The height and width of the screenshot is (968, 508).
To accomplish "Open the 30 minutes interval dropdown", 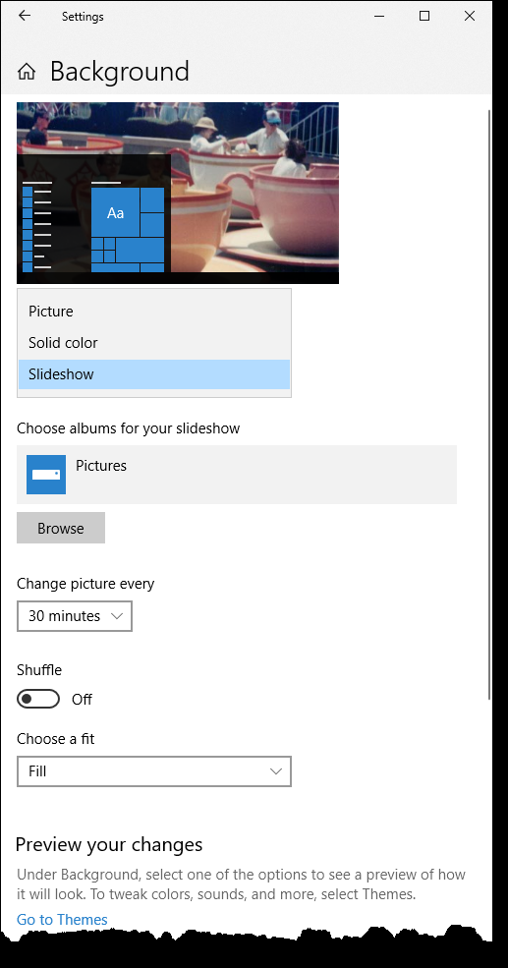I will 75,616.
